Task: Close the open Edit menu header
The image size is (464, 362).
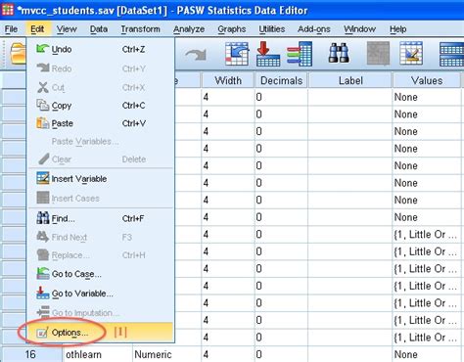Action: [x=37, y=29]
